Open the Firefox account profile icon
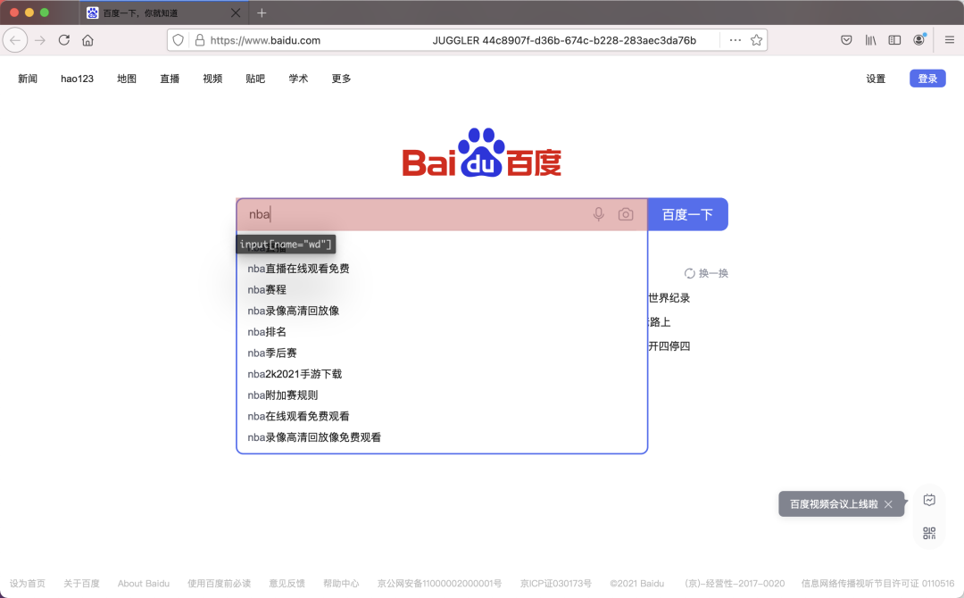Screen dimensions: 964x598 (x=918, y=39)
